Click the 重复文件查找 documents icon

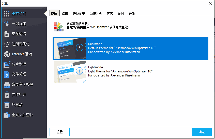pyautogui.click(x=7, y=115)
